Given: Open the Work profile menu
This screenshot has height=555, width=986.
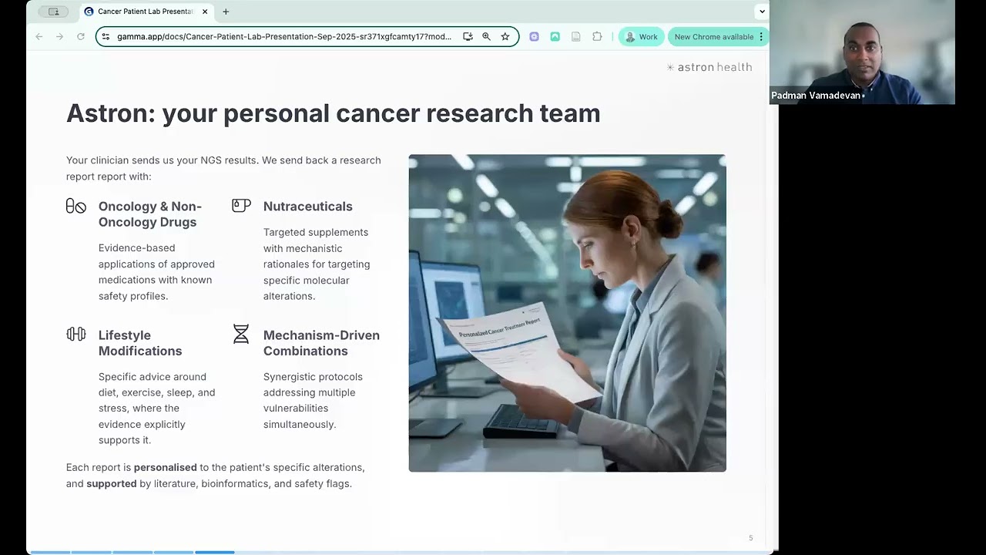Looking at the screenshot, I should pyautogui.click(x=641, y=36).
